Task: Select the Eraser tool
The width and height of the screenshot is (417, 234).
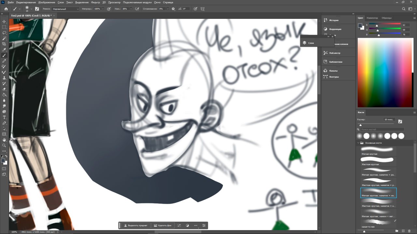Action: click(4, 89)
